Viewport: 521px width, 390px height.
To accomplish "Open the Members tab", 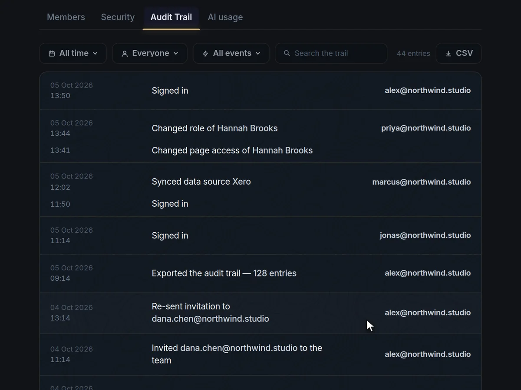I will coord(66,17).
